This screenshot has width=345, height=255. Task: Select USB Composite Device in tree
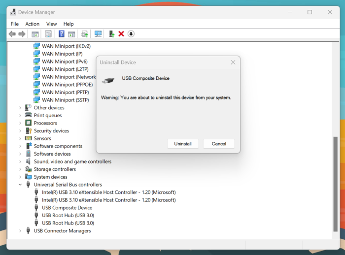[x=67, y=208]
